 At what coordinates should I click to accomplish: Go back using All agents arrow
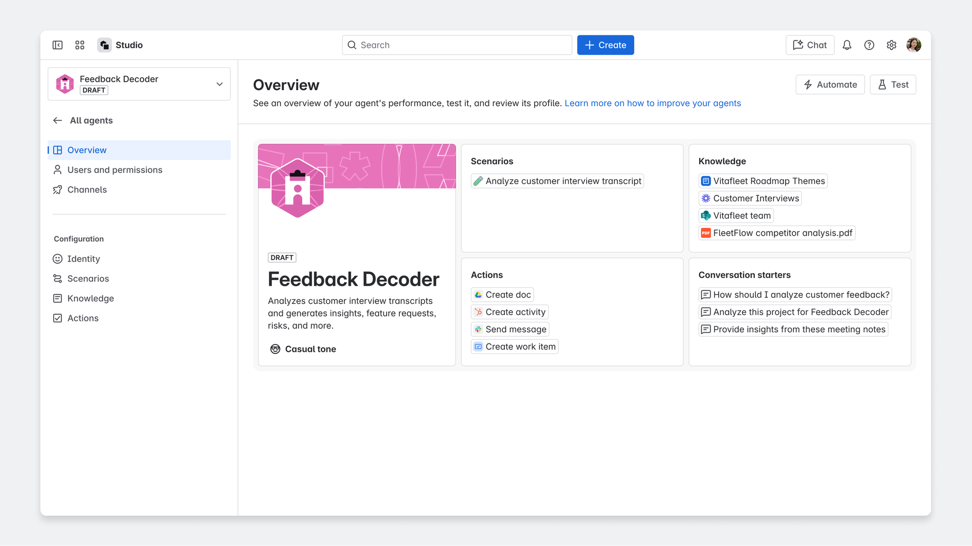58,120
